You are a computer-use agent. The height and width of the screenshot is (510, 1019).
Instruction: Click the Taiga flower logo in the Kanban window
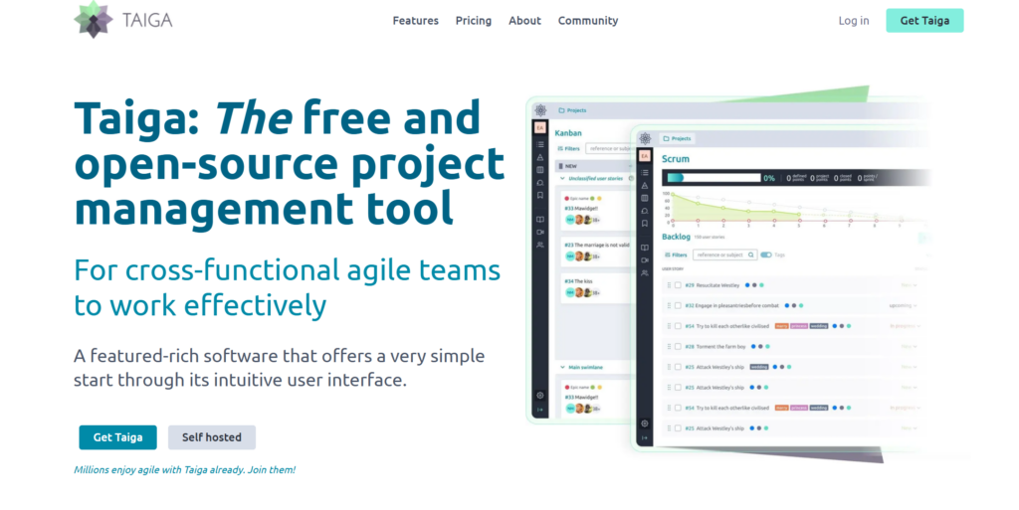540,110
